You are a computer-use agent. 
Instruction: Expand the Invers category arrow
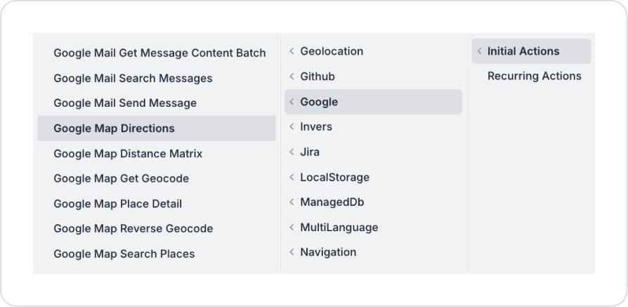click(292, 127)
